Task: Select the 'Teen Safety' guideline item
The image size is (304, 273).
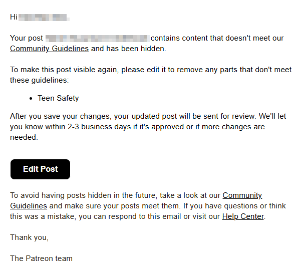Action: coord(58,98)
